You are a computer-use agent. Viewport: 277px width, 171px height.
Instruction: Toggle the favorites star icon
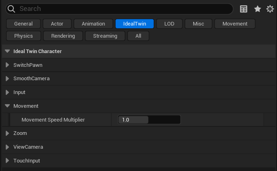pyautogui.click(x=257, y=9)
